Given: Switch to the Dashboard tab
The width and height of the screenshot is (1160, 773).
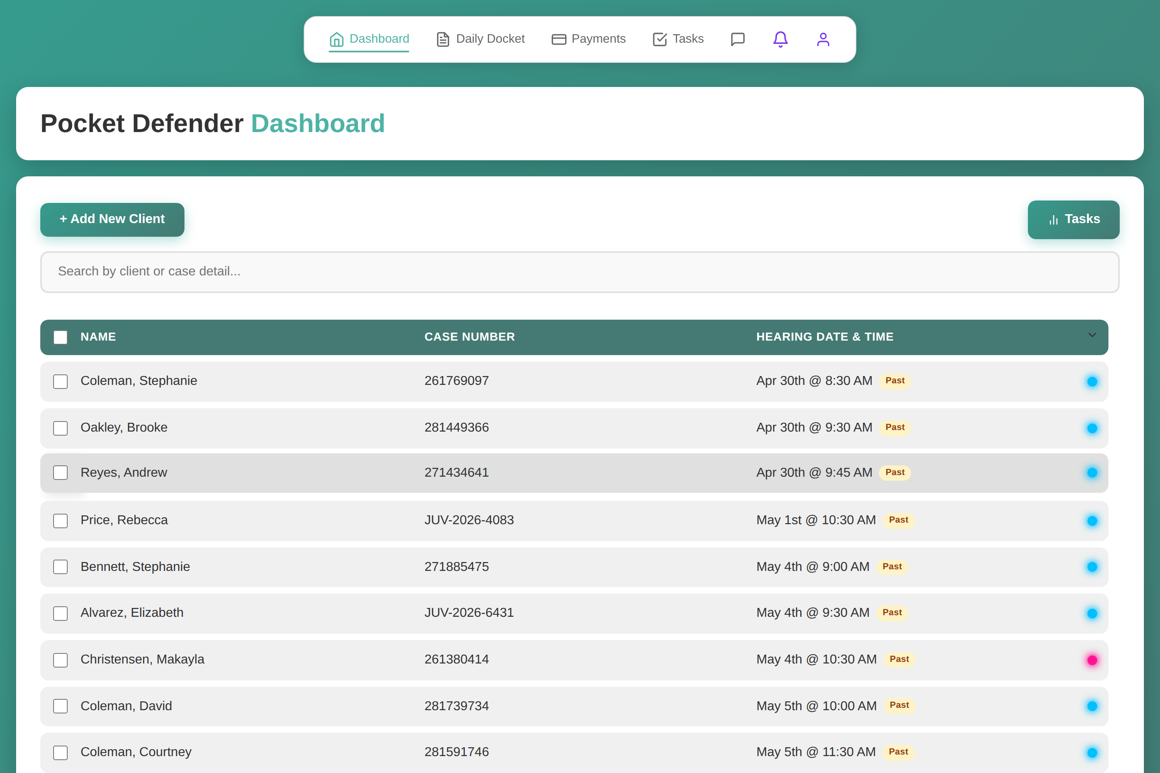Looking at the screenshot, I should click(x=369, y=39).
